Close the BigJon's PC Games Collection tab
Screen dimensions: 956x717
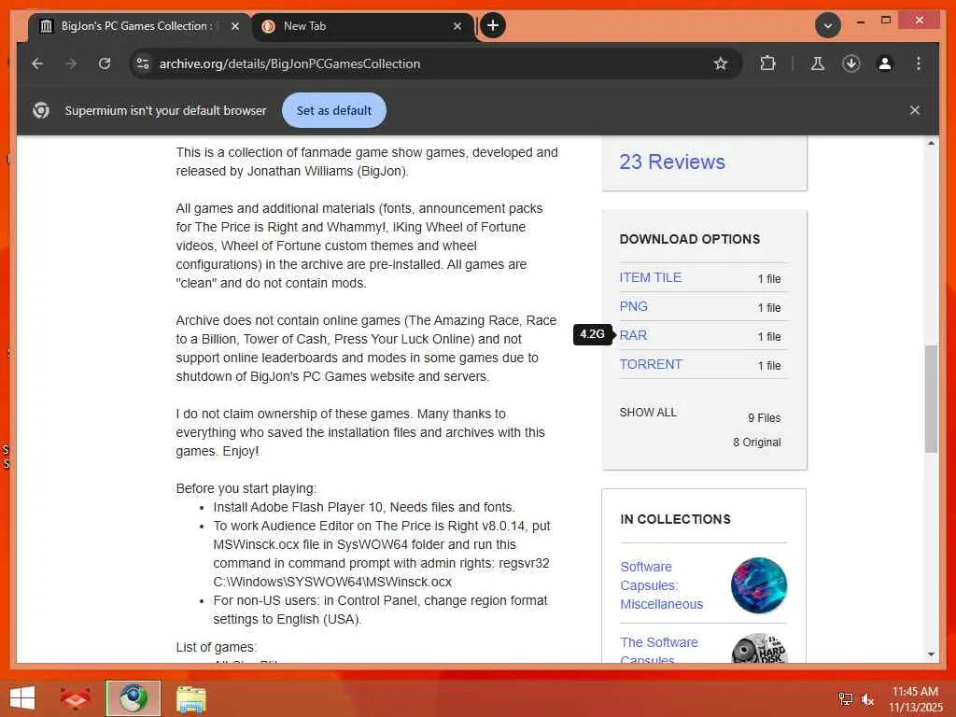234,26
